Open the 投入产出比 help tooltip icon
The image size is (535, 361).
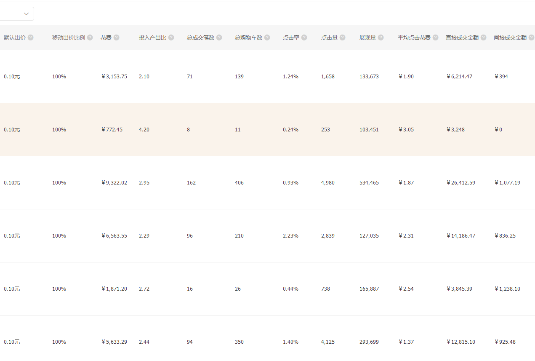pyautogui.click(x=171, y=37)
